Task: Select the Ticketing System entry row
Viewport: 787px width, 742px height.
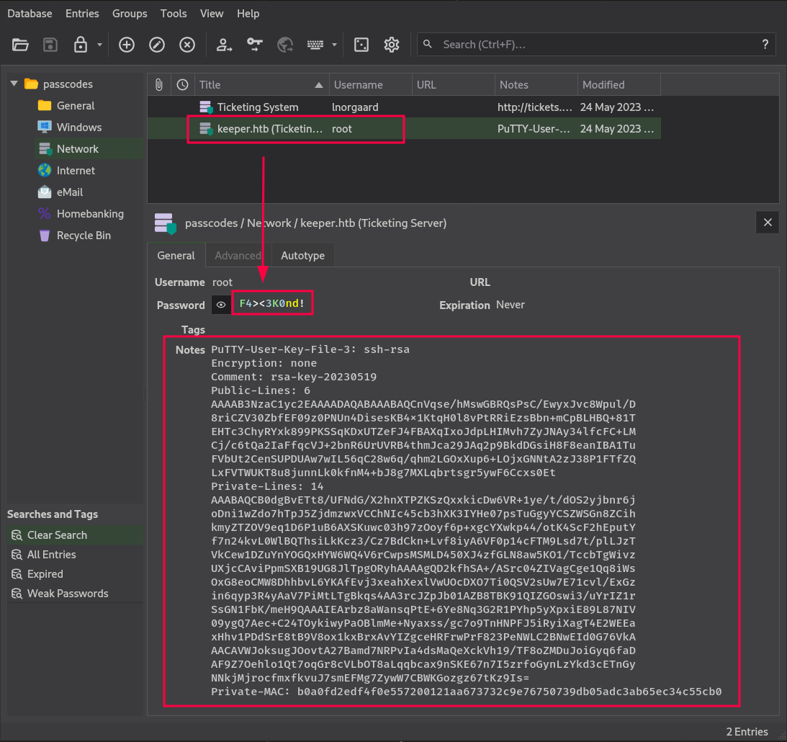Action: click(x=258, y=107)
